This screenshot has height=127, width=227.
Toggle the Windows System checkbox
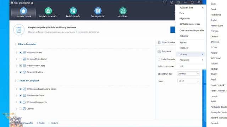click(20, 53)
